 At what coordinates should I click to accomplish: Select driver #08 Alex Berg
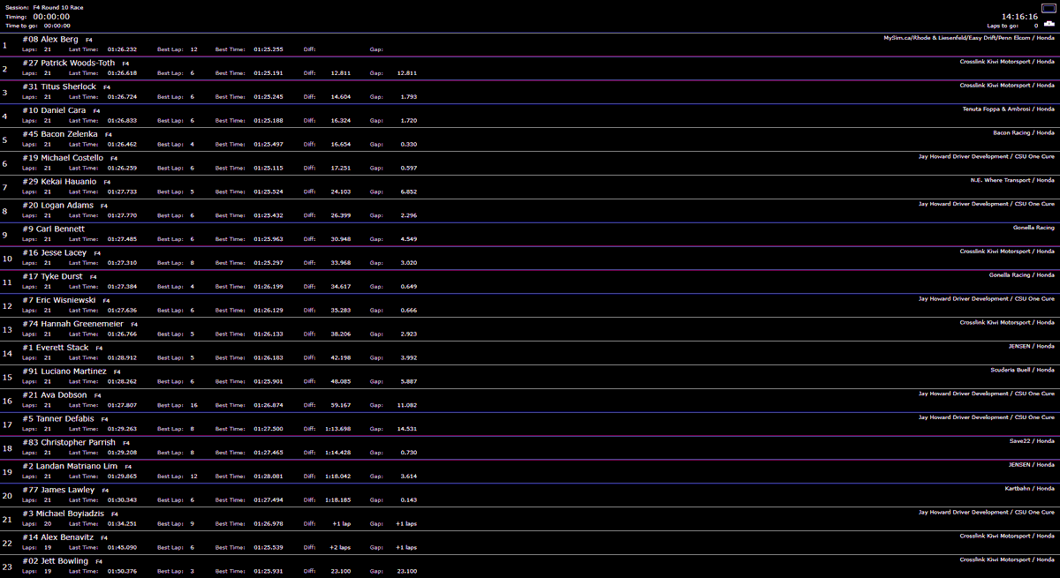point(50,40)
